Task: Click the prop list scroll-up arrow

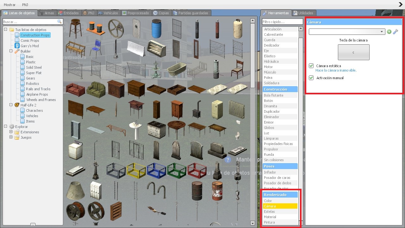Action: (x=252, y=21)
